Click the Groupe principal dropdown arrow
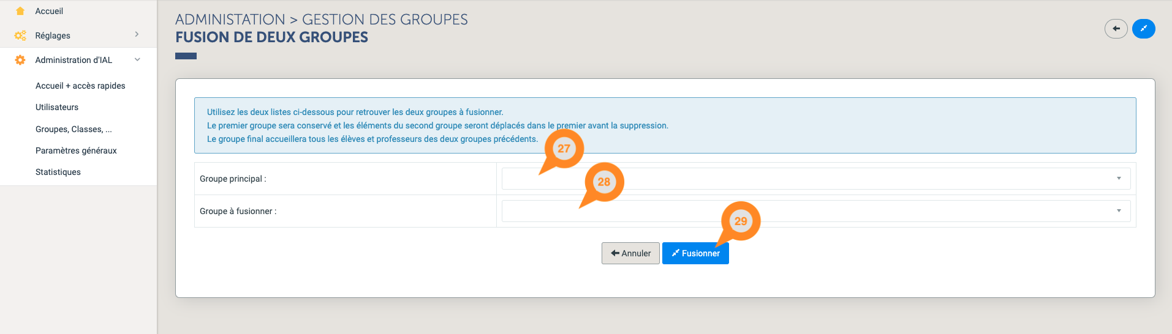The image size is (1172, 334). (1119, 179)
